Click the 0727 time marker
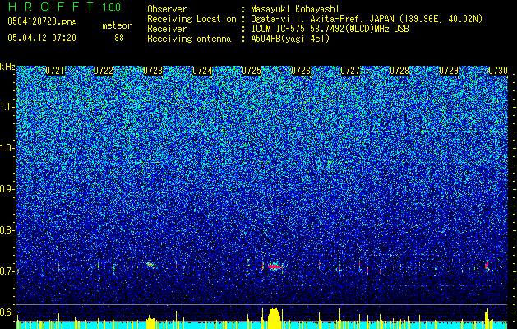 [350, 71]
